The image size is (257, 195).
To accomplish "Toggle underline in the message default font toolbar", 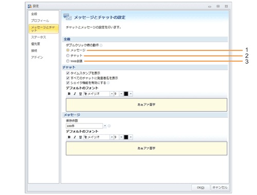I will [x=80, y=137].
